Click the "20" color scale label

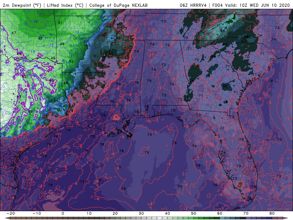point(115,213)
